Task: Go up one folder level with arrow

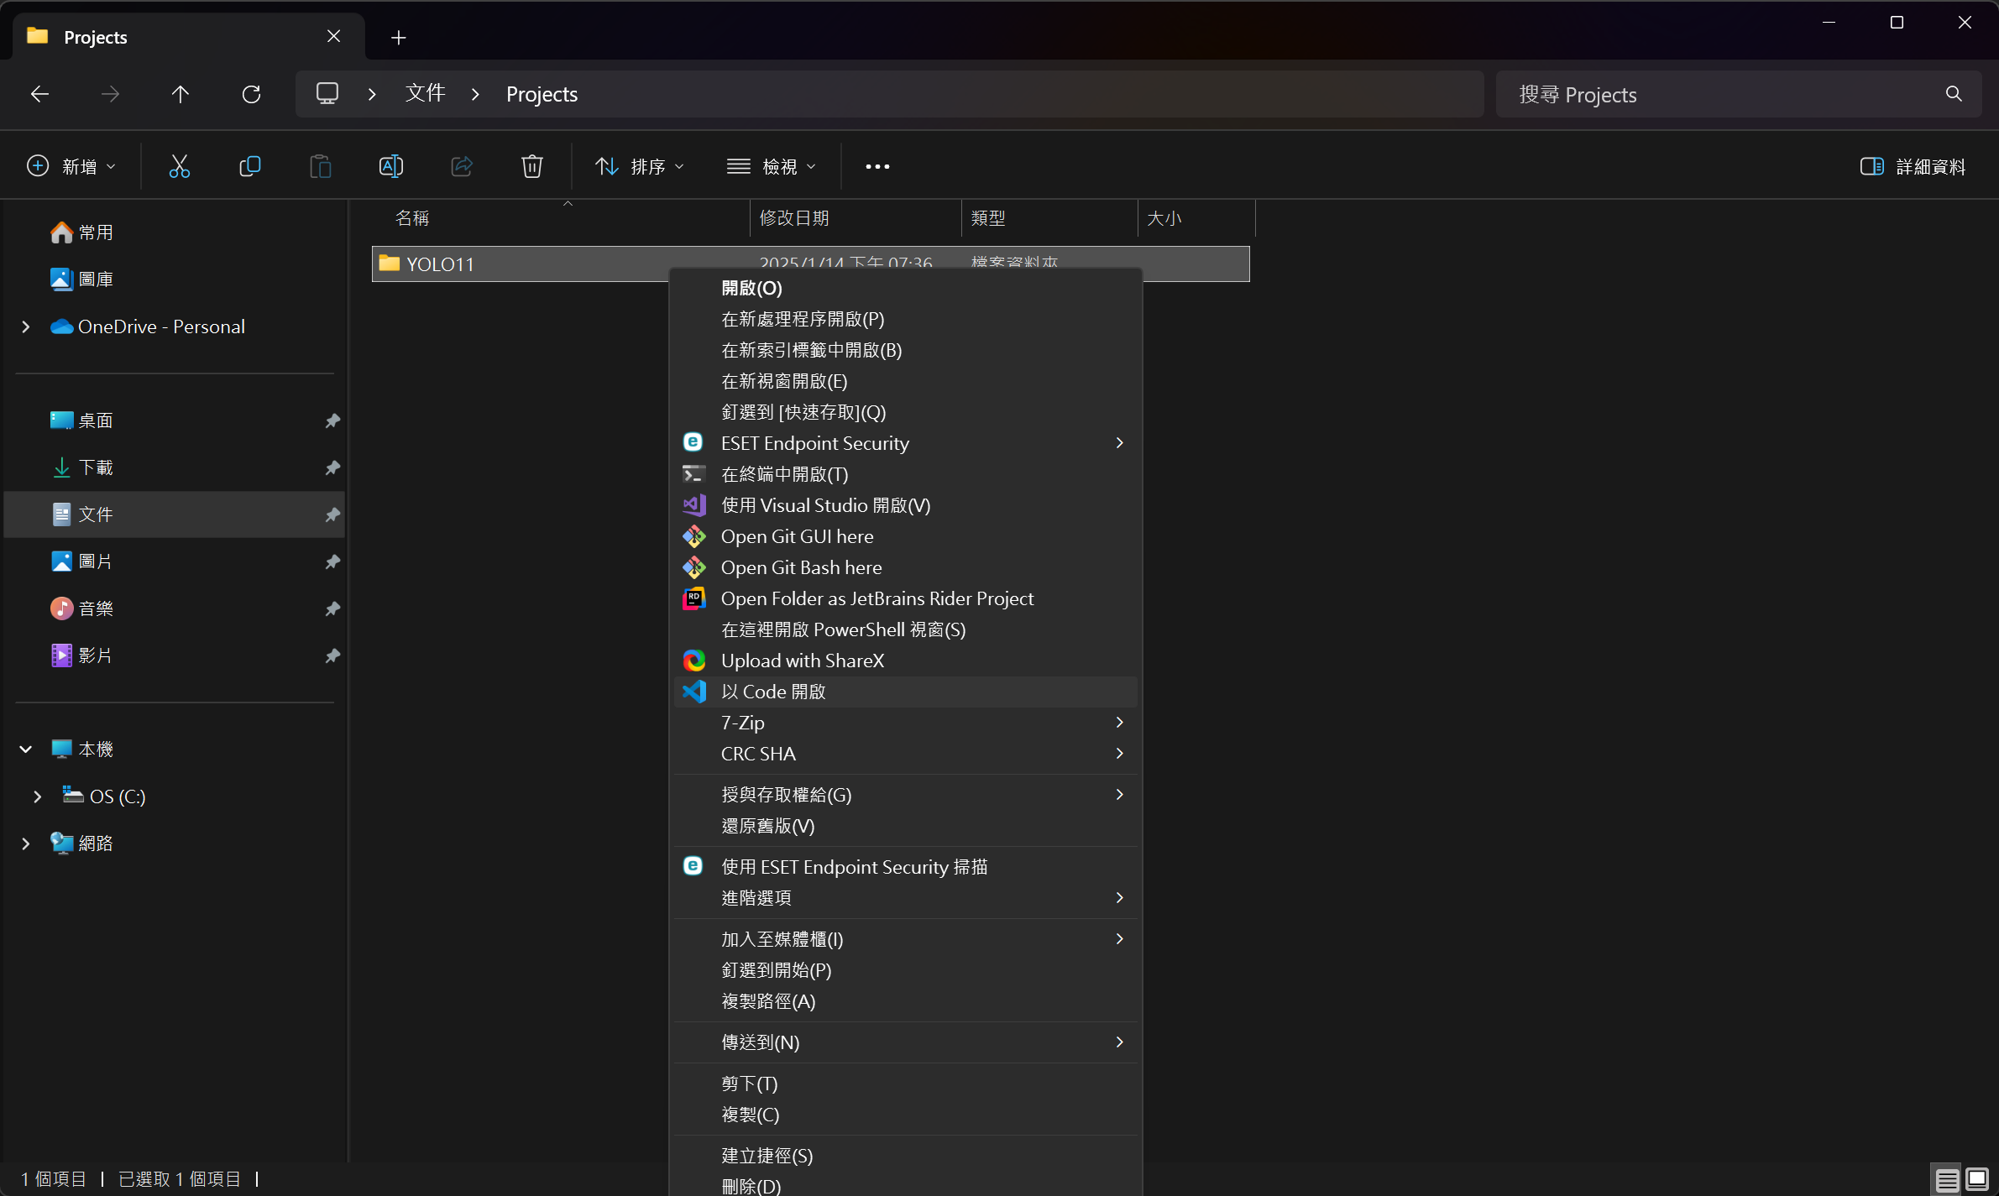Action: (180, 94)
